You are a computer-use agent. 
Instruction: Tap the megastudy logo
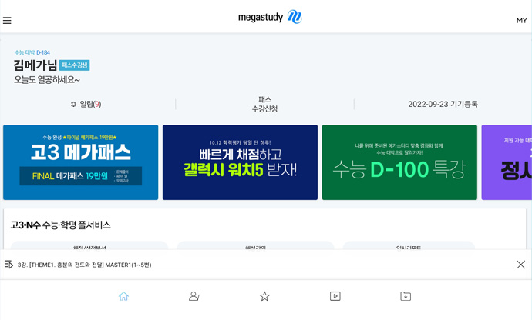[270, 17]
